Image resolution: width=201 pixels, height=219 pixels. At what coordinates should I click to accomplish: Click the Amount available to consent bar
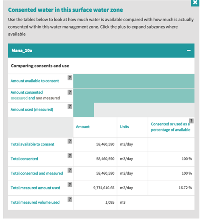click(x=134, y=81)
